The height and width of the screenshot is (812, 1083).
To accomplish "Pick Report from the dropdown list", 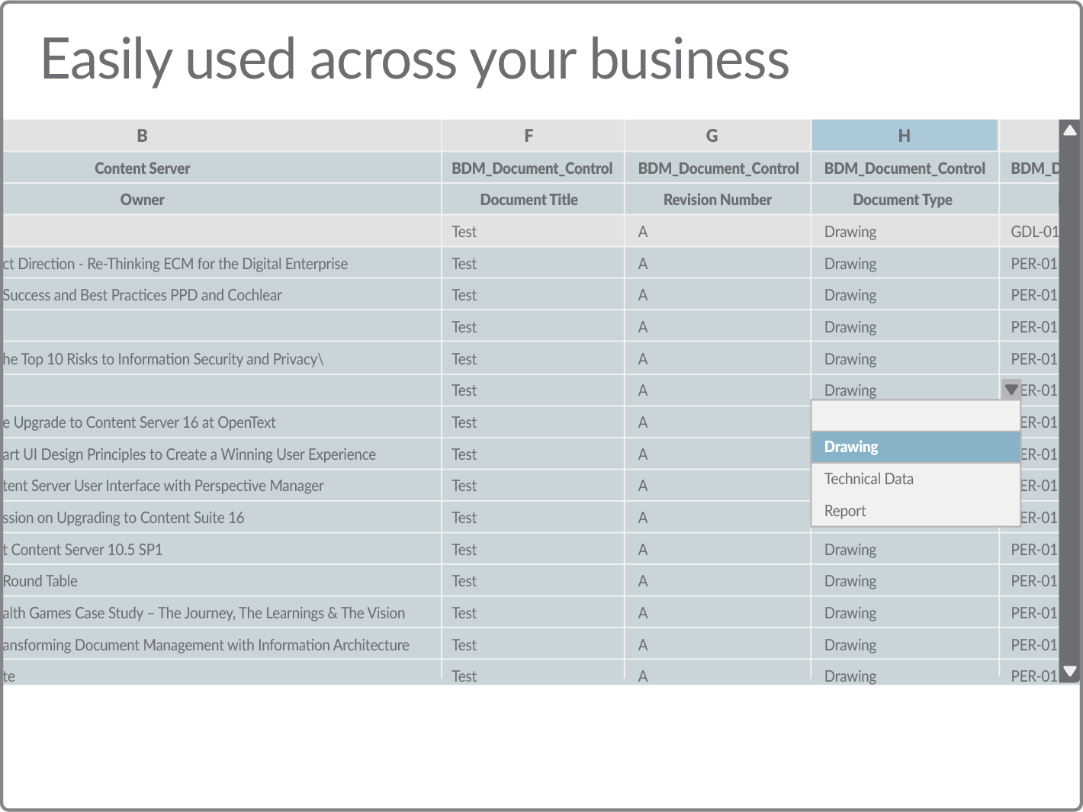I will [x=915, y=511].
